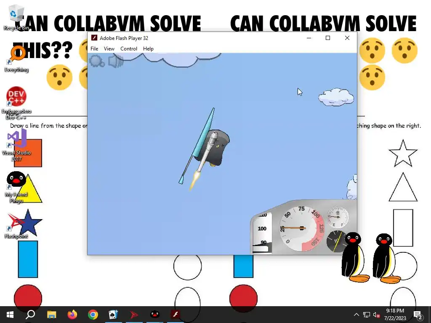Launch Firefox from the taskbar
The image size is (431, 323).
[72, 315]
